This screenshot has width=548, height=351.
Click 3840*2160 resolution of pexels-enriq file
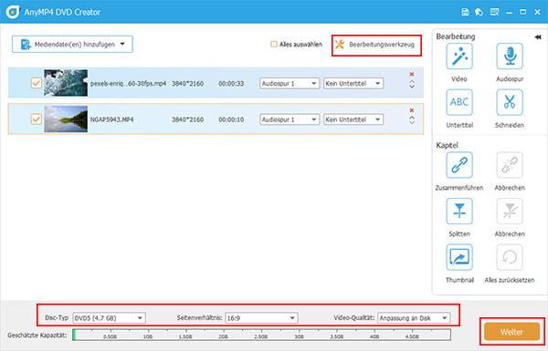tap(187, 84)
